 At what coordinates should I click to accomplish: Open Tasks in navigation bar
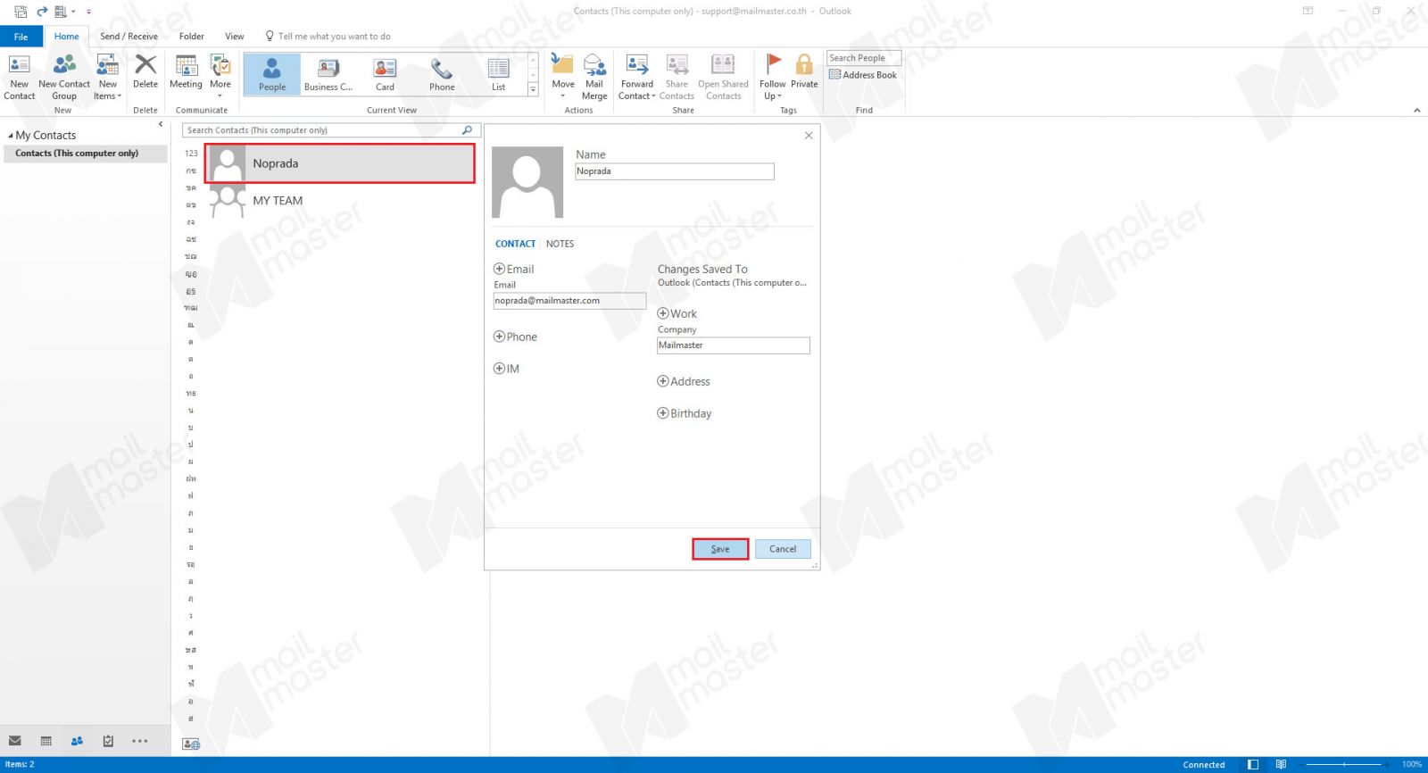108,741
